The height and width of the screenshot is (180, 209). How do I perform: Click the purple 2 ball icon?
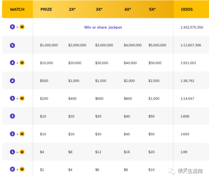click(x=12, y=134)
